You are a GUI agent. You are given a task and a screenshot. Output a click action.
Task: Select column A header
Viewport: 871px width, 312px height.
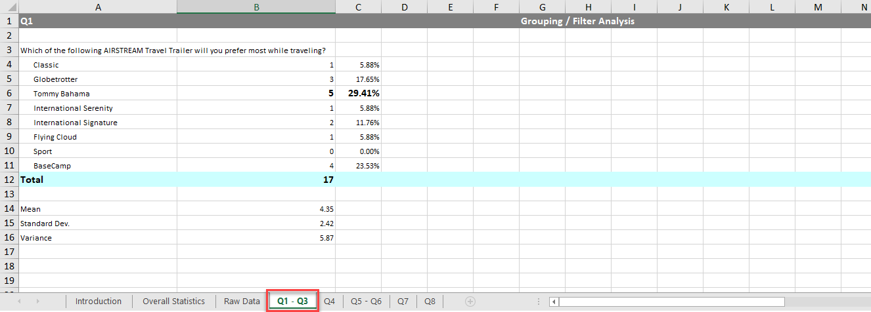point(98,7)
